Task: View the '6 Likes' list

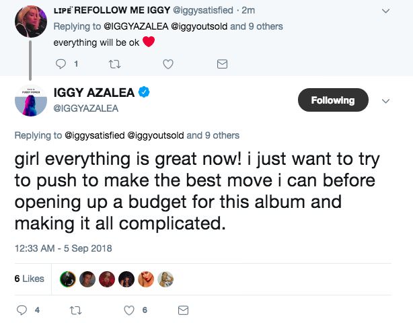Action: pyautogui.click(x=29, y=279)
